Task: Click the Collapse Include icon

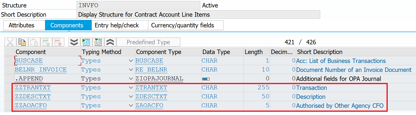Action: click(x=98, y=42)
